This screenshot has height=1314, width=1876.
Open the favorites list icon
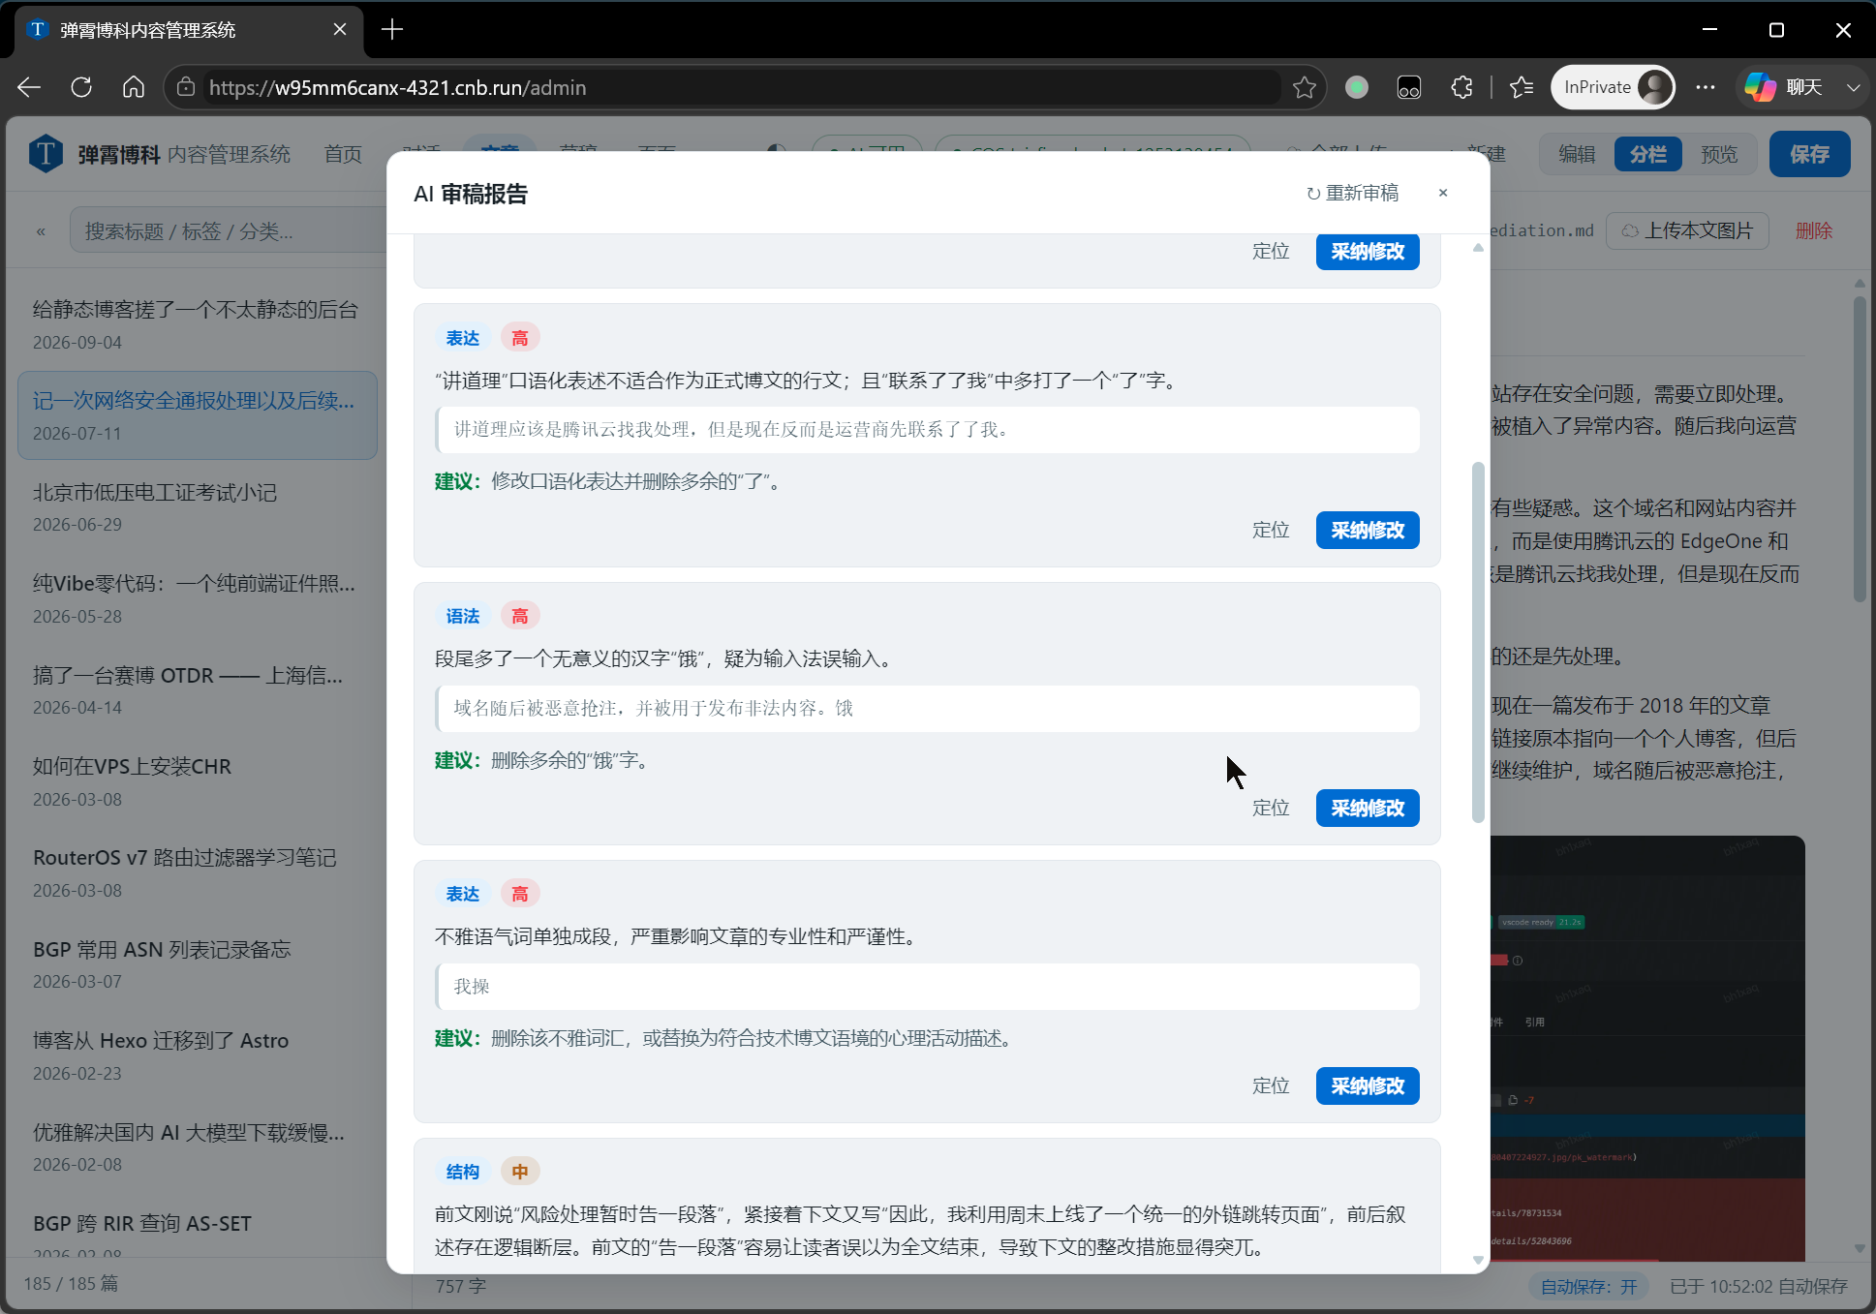pyautogui.click(x=1522, y=87)
